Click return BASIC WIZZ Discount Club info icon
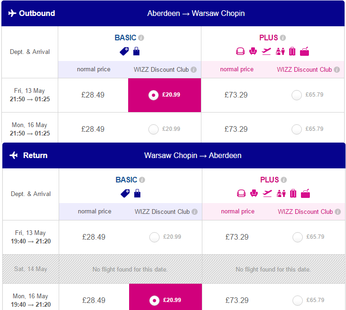This screenshot has height=310, width=346. point(194,212)
